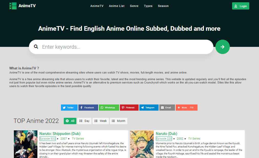The image size is (259, 158).
Task: Go to the Anime List page
Action: click(x=117, y=6)
